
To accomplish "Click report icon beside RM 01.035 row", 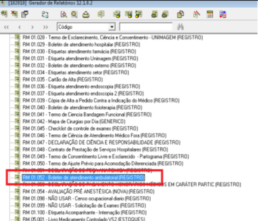I will click(18, 79).
